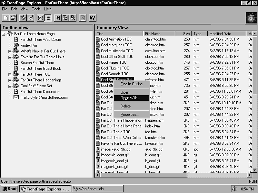Click the Help pointer toolbar icon

[x=93, y=18]
